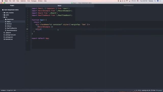This screenshot has width=163, height=92.
Task: Open the Help menu
Action: click(x=45, y=1)
